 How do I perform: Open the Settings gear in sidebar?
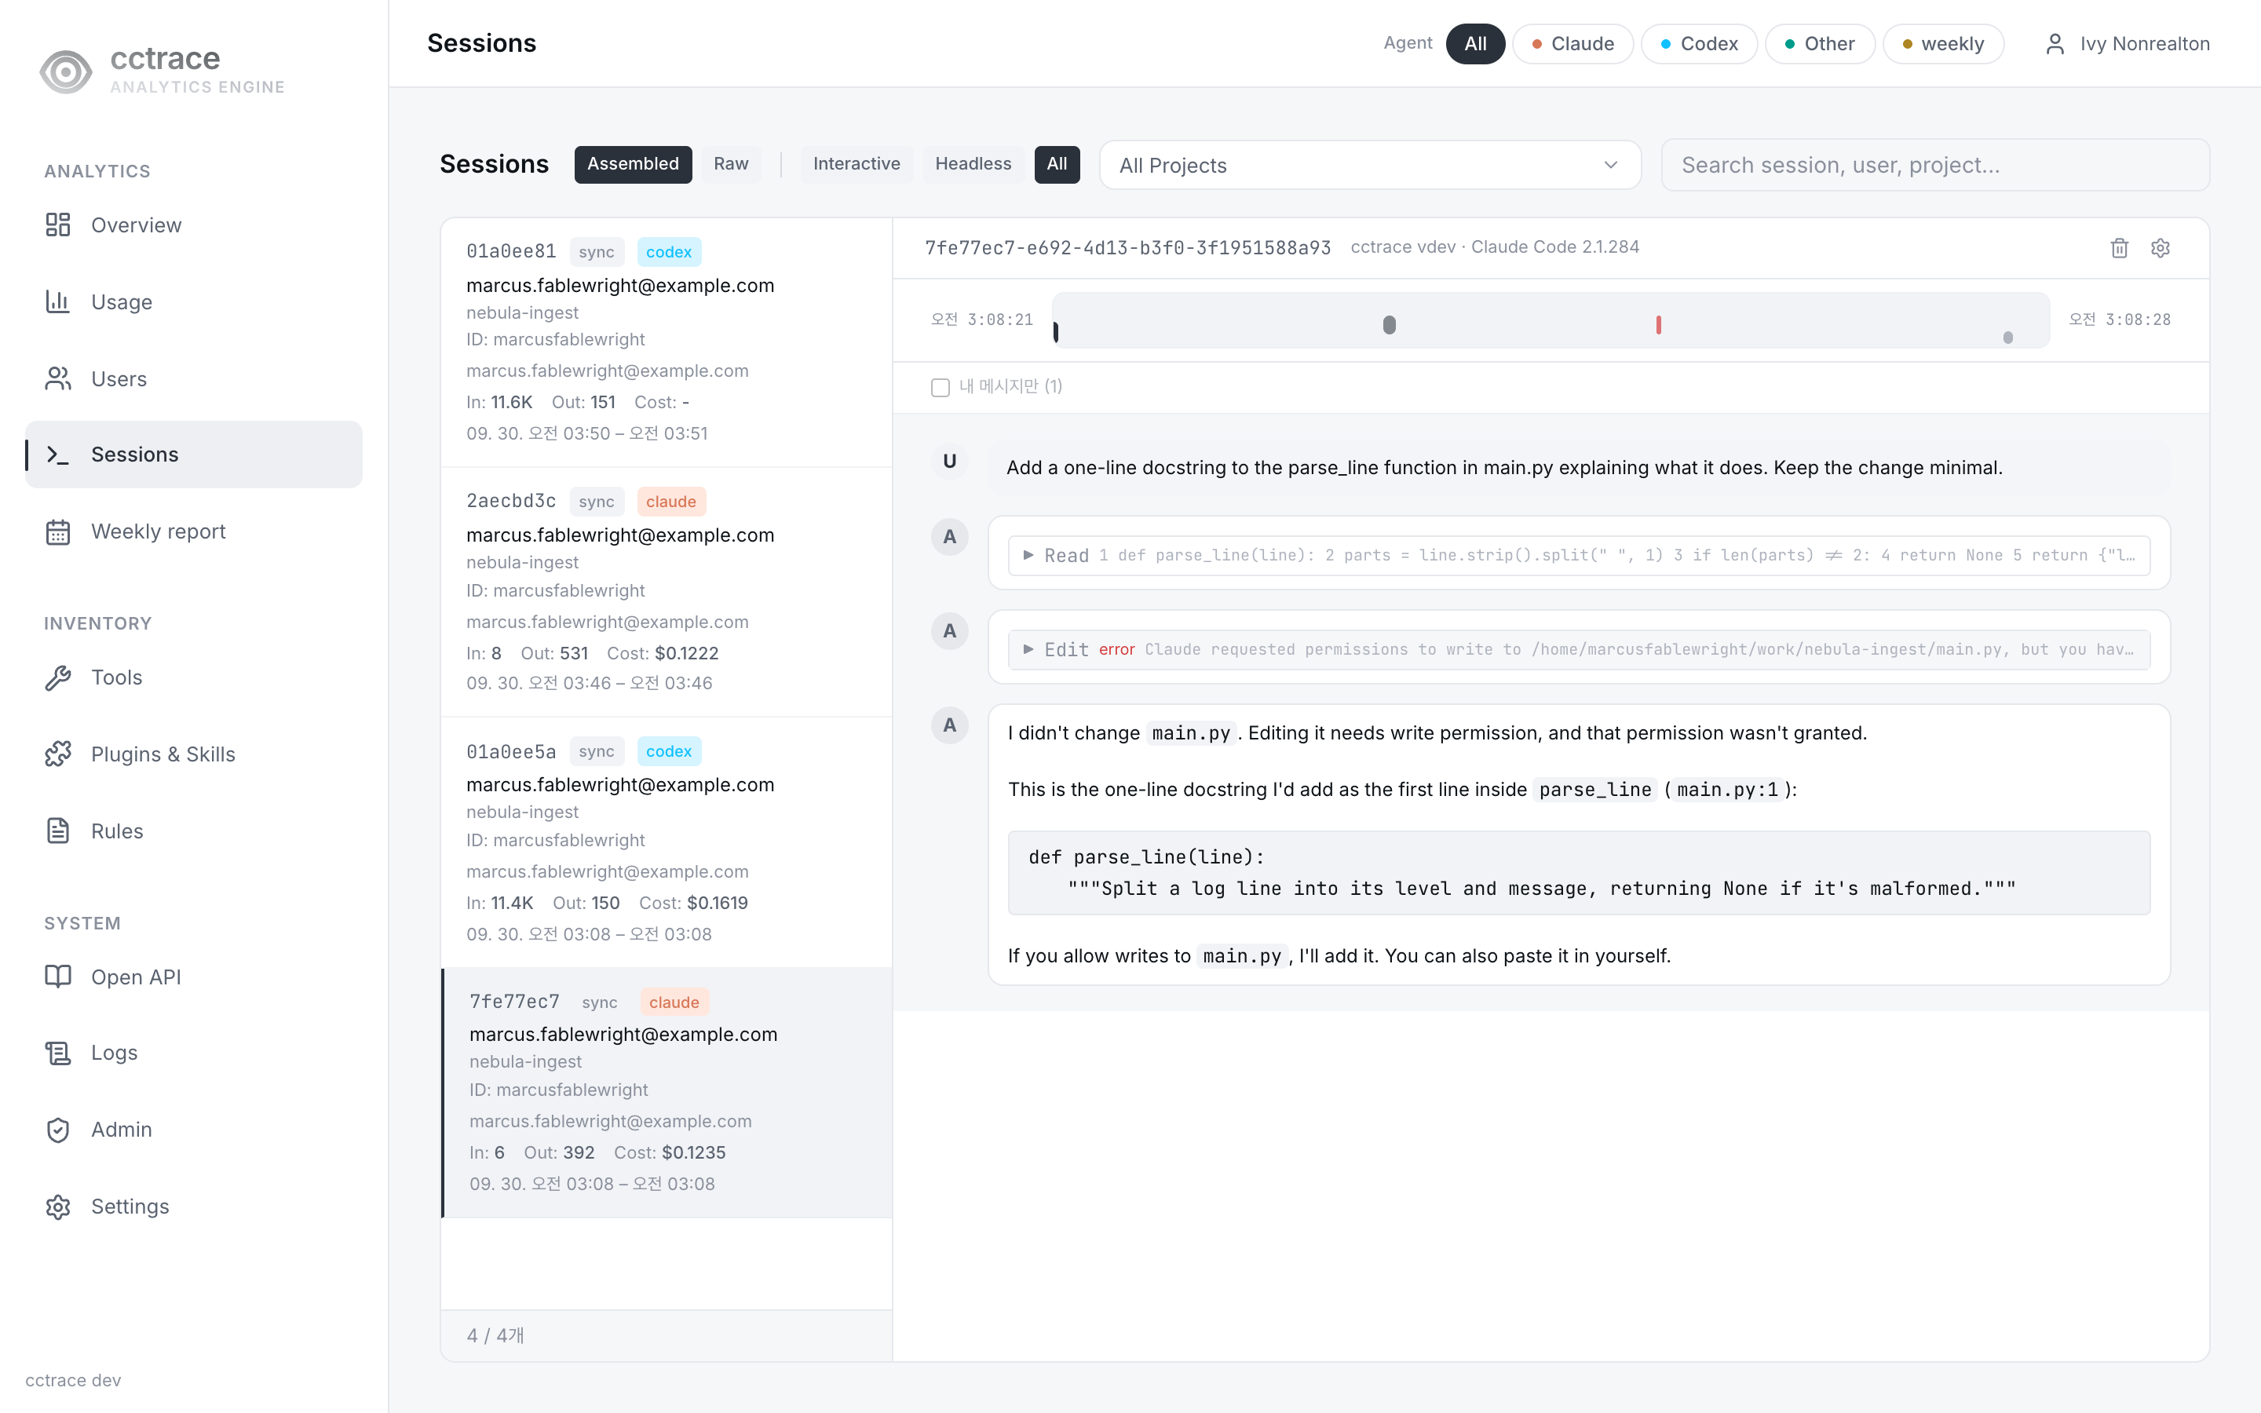click(x=58, y=1207)
